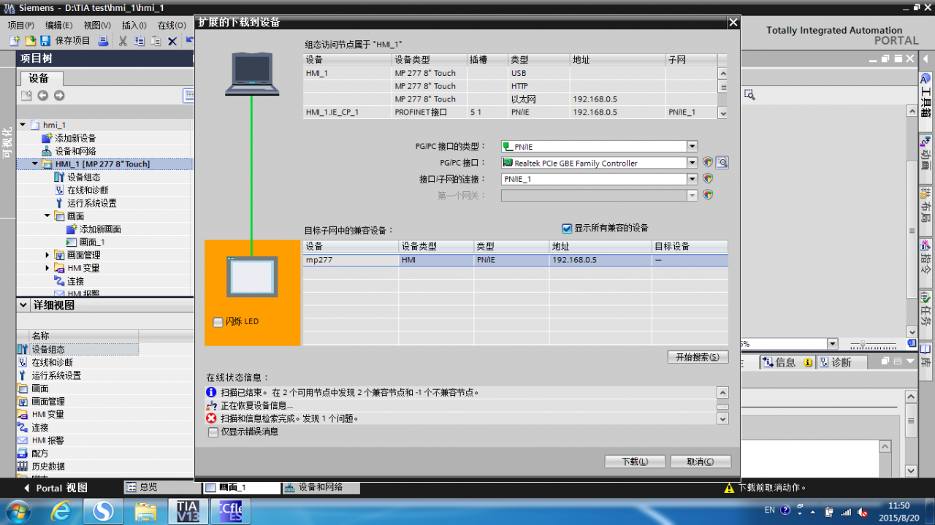The width and height of the screenshot is (935, 525).
Task: Open the Toolbox side panel tab
Action: pos(926,96)
